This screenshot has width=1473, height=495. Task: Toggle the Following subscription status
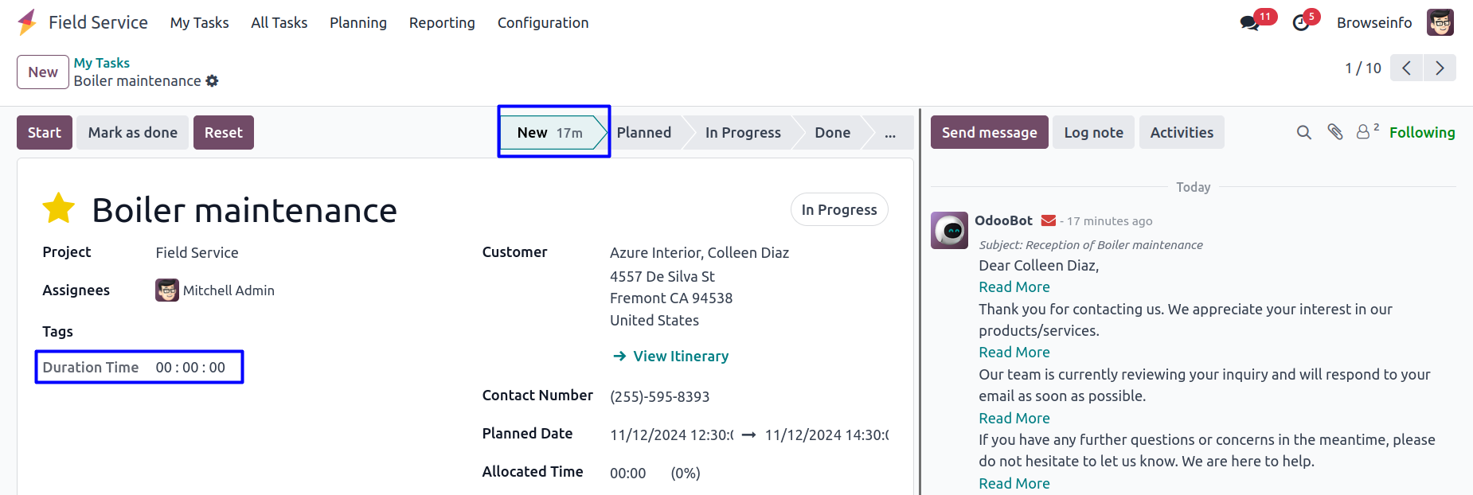1421,133
